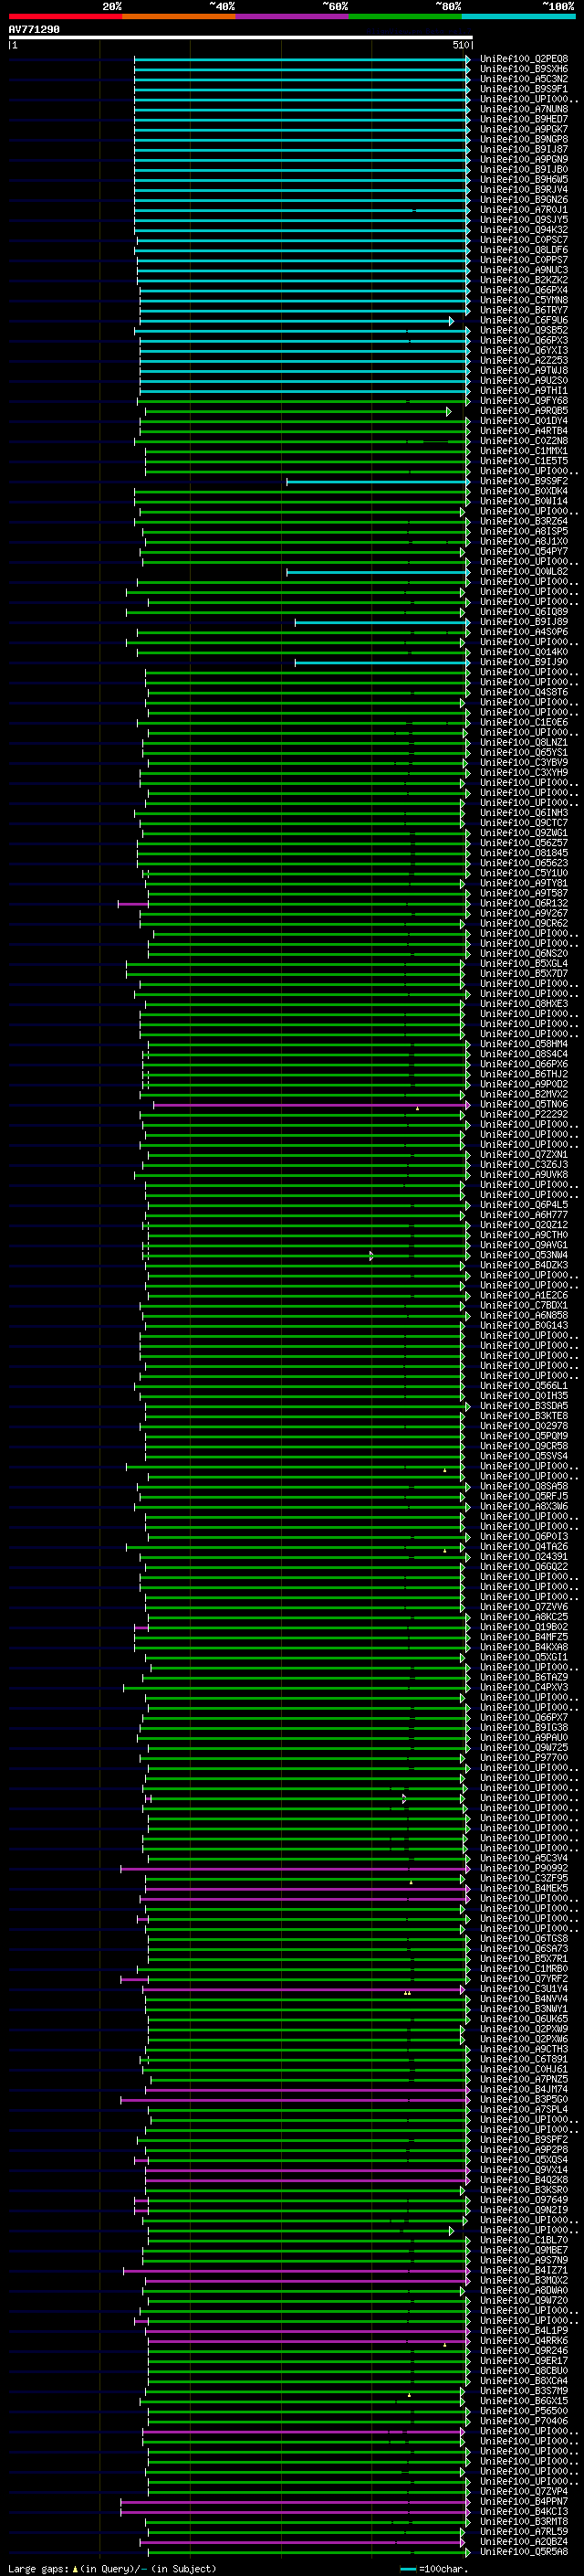Viewport: 584px width, 2576px height.
Task: Select hit label UniRef100_B9IJ90
Action: [x=524, y=662]
